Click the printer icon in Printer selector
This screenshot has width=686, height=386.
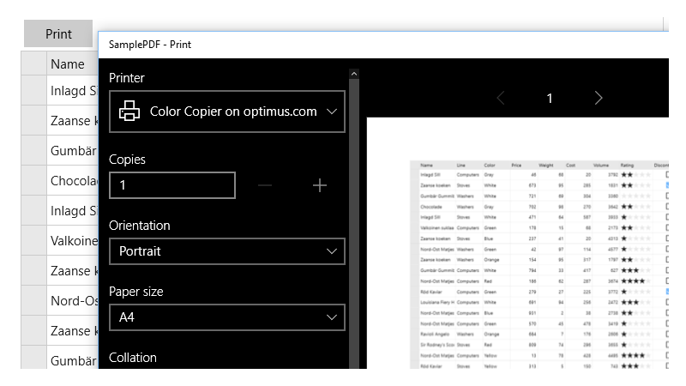point(129,112)
